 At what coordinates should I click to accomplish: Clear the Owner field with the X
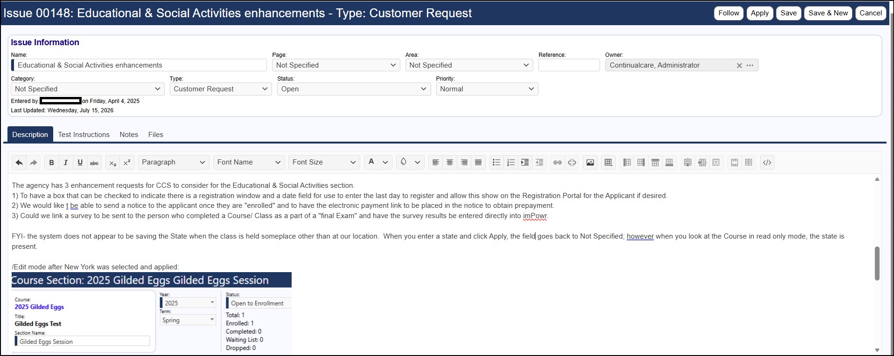[739, 66]
